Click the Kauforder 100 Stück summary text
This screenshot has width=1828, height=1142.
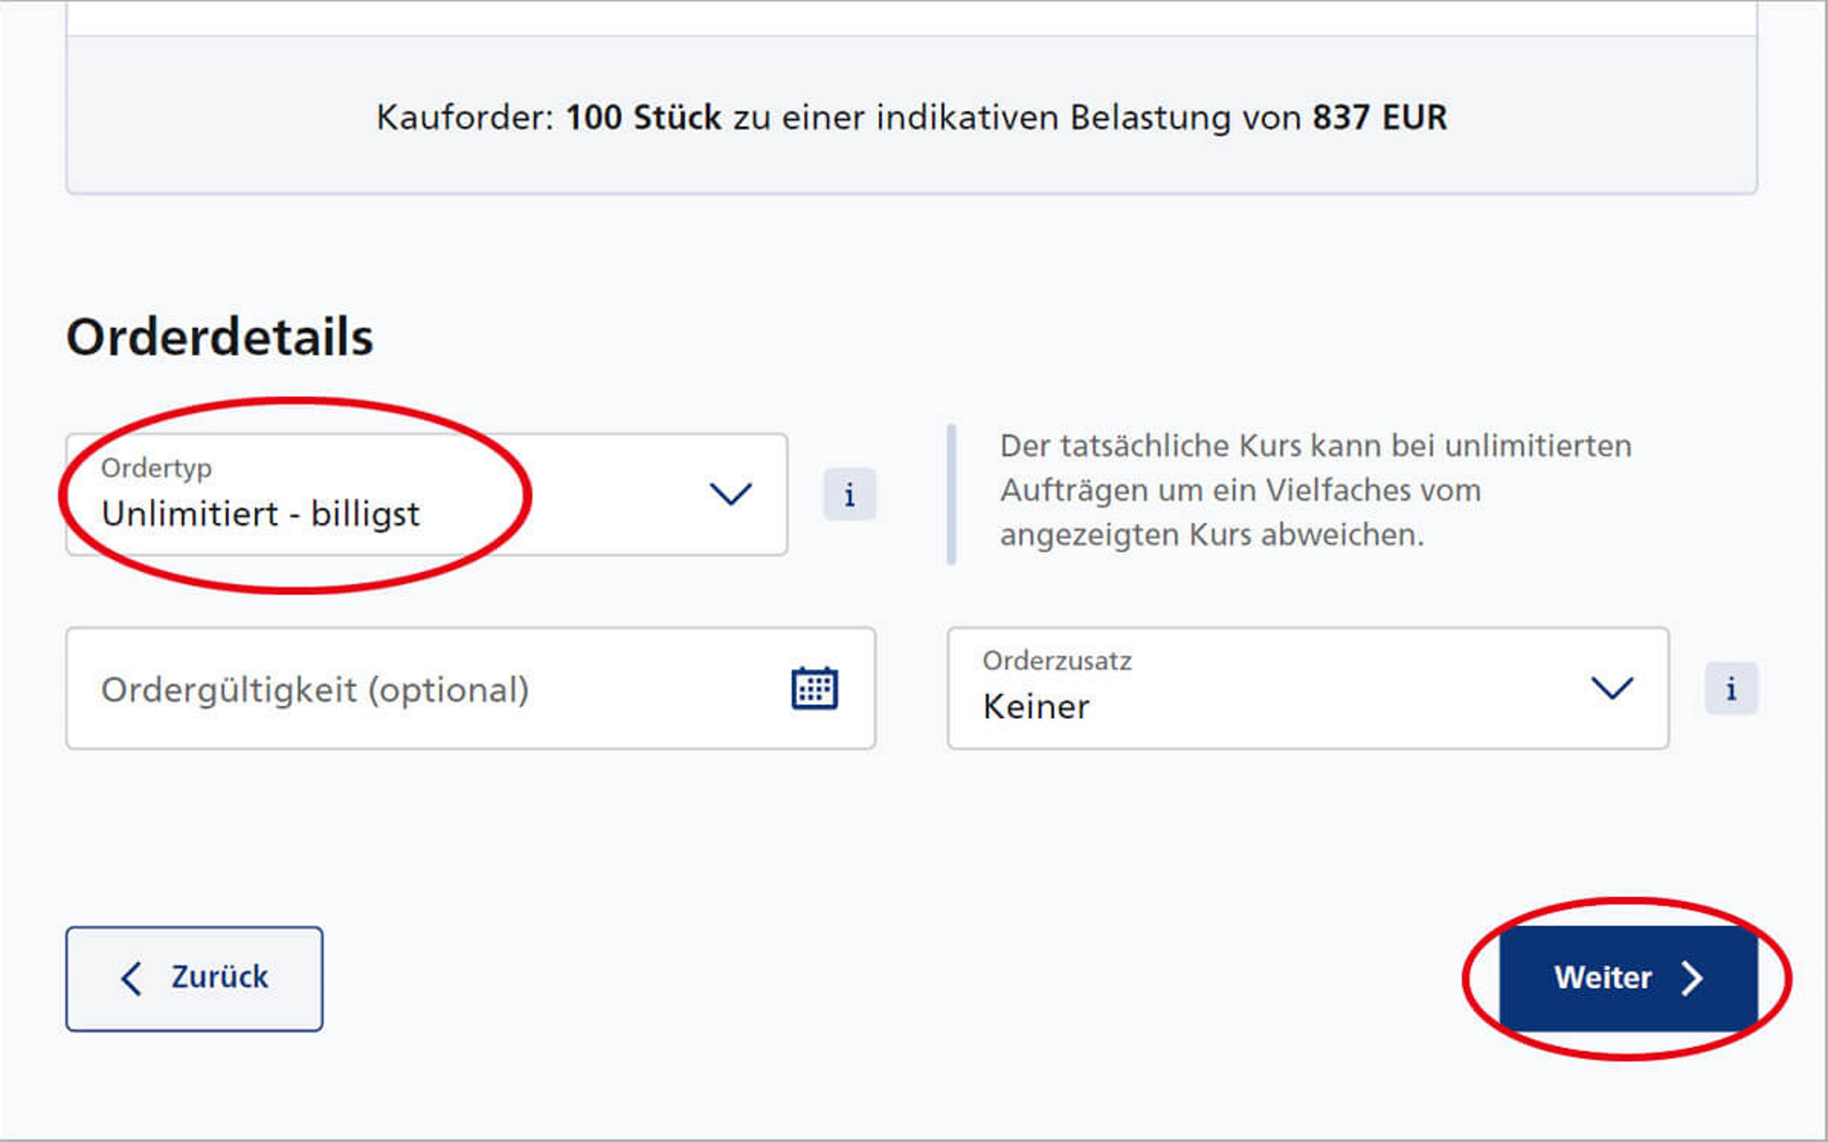[x=912, y=118]
